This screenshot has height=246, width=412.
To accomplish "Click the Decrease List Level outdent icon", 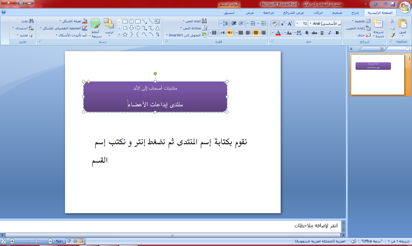I will pos(241,24).
